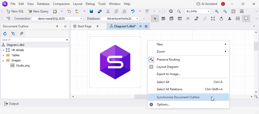Image resolution: width=259 pixels, height=114 pixels.
Task: Select the New Image tool icon
Action: (238, 19)
